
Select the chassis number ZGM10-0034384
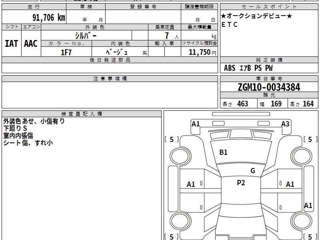coord(269,87)
